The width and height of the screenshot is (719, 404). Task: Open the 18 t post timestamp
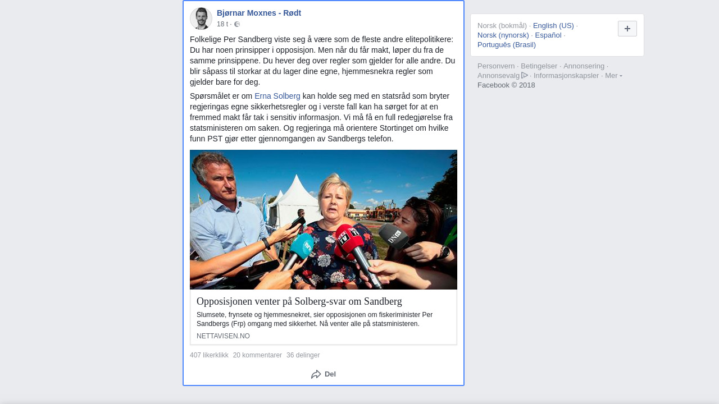click(x=222, y=24)
